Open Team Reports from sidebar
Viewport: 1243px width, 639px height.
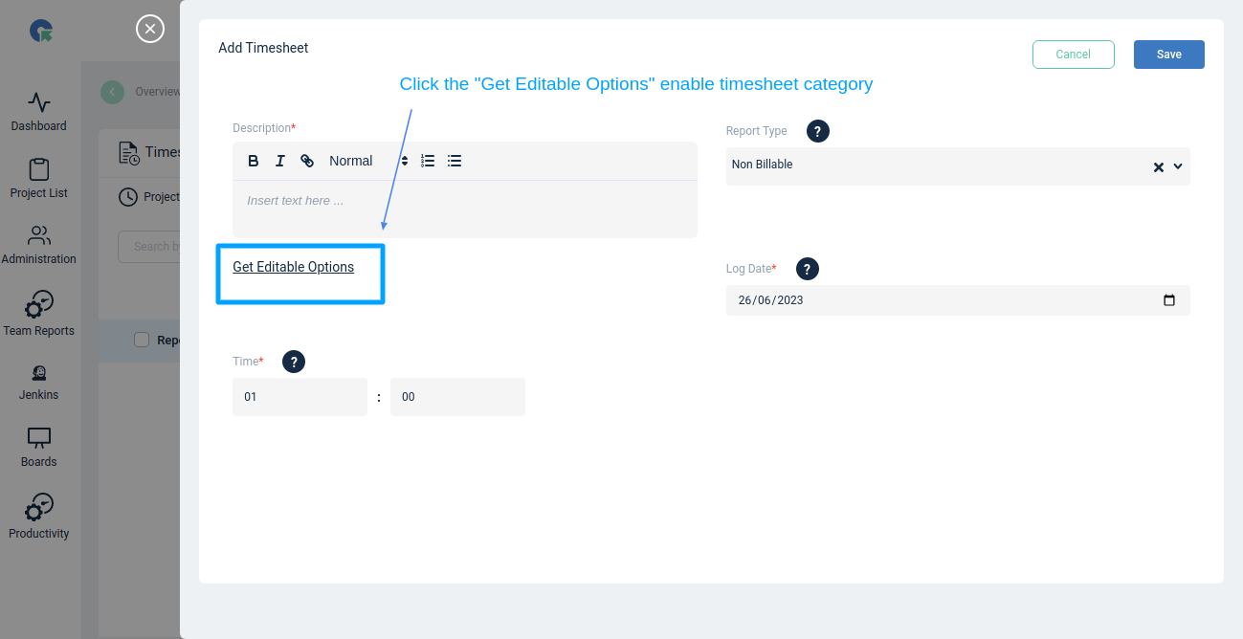point(39,313)
